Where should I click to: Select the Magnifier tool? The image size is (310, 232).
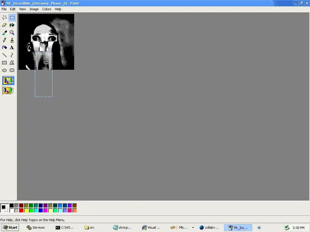point(12,33)
